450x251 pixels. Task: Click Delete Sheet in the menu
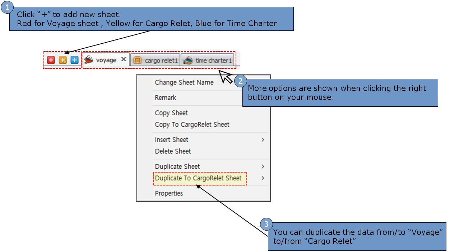[x=173, y=151]
